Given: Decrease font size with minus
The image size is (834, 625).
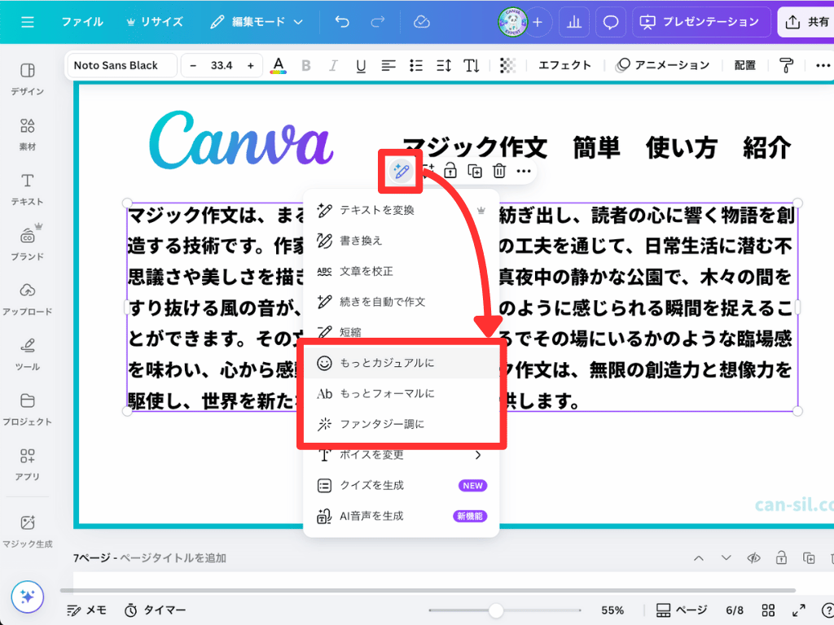Looking at the screenshot, I should [x=193, y=65].
